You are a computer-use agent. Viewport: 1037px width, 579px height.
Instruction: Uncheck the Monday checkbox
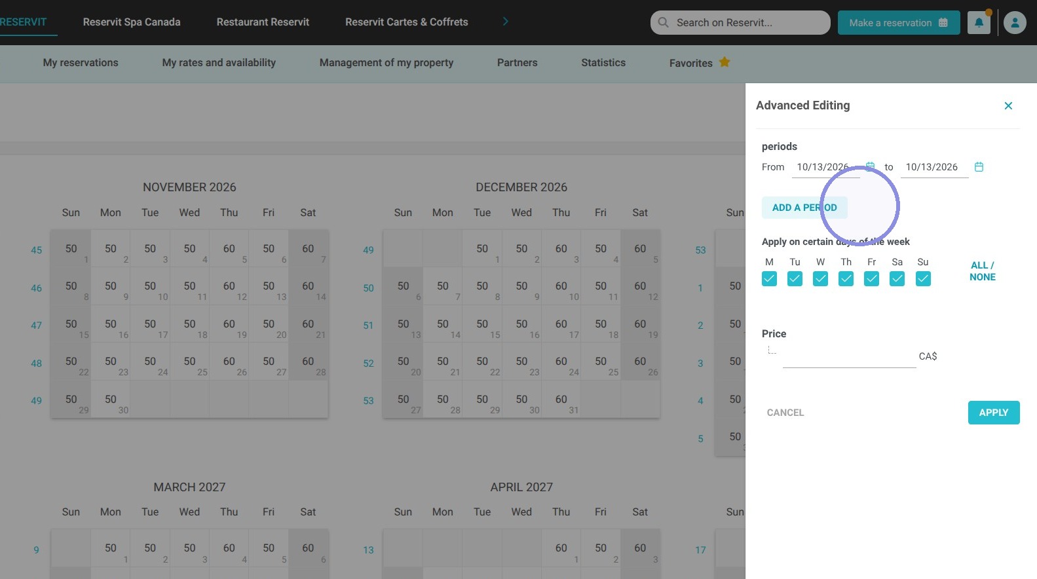pyautogui.click(x=769, y=279)
